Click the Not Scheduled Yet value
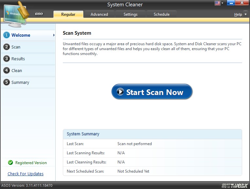The image size is (250, 189). 133,171
